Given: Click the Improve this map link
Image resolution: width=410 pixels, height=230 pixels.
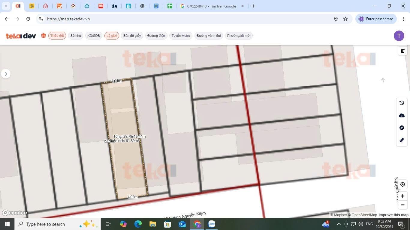Looking at the screenshot, I should (x=393, y=215).
